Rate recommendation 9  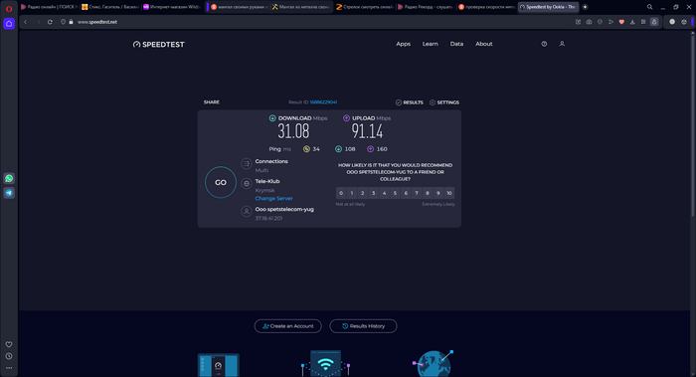click(x=438, y=193)
